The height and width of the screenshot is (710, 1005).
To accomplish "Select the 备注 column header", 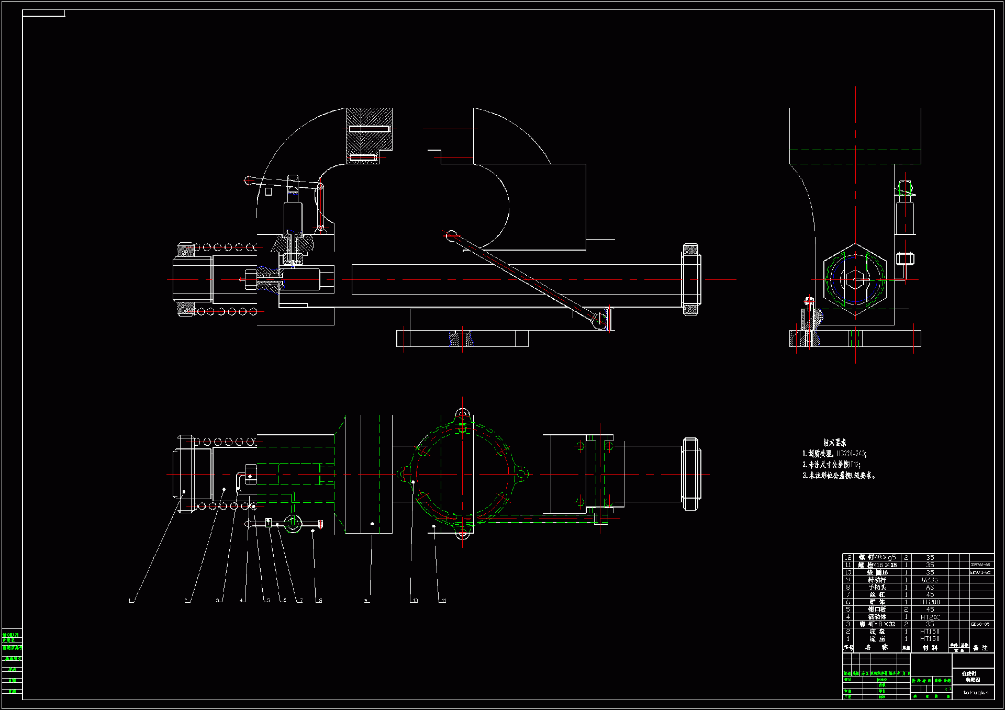I will pyautogui.click(x=980, y=648).
